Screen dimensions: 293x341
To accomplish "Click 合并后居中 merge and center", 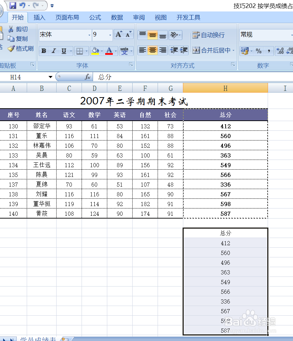I will tap(211, 50).
